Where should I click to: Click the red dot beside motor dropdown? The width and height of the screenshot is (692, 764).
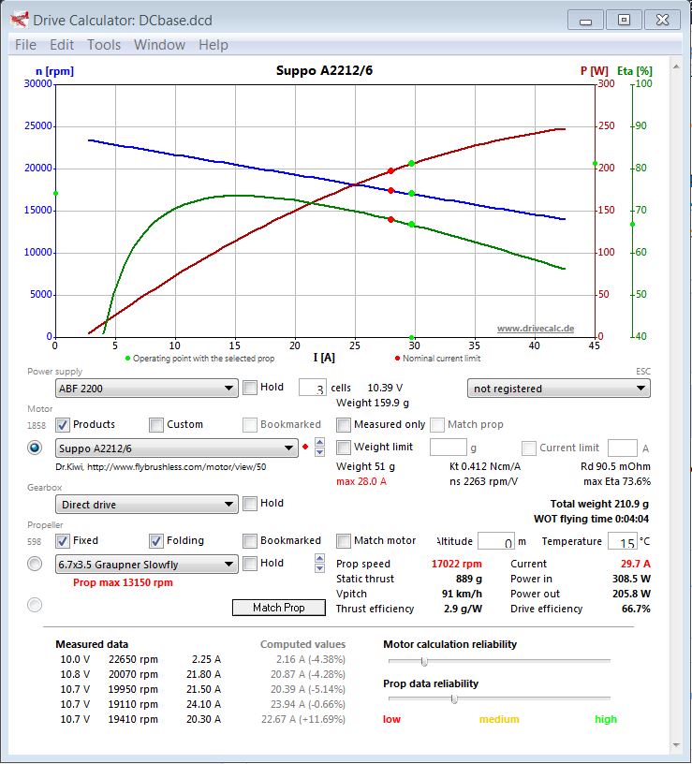(305, 448)
